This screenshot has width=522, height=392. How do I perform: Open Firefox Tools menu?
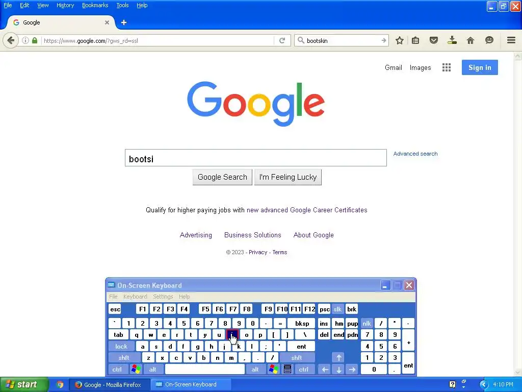point(122,5)
